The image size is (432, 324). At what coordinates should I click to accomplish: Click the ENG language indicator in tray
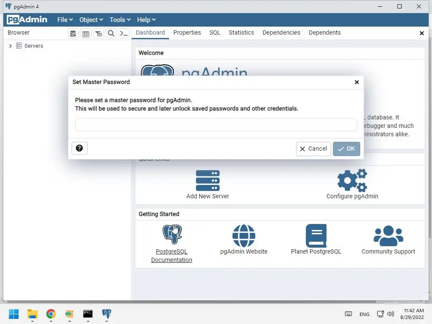click(364, 314)
